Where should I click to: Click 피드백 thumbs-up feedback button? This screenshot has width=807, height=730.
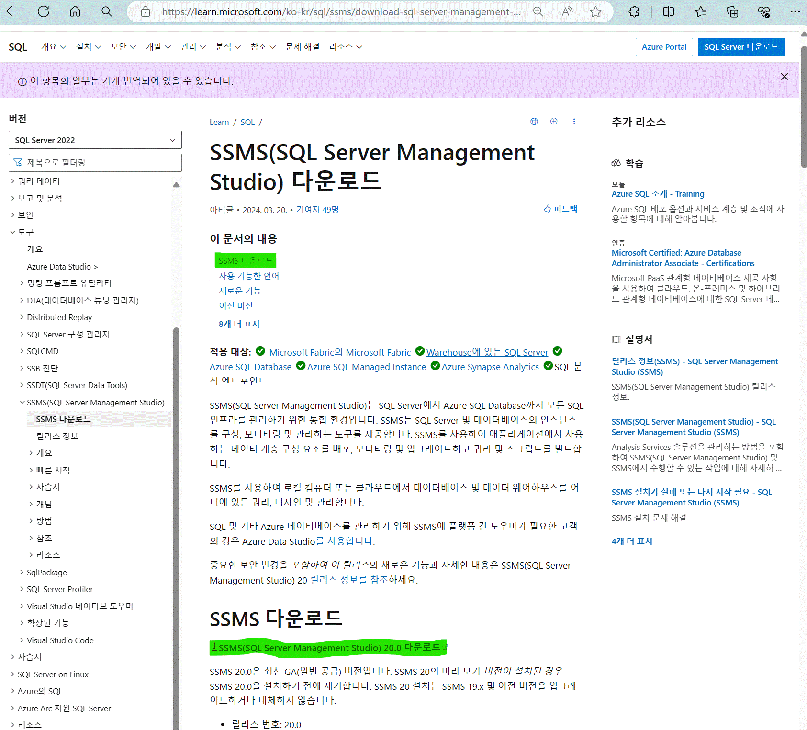(x=560, y=209)
